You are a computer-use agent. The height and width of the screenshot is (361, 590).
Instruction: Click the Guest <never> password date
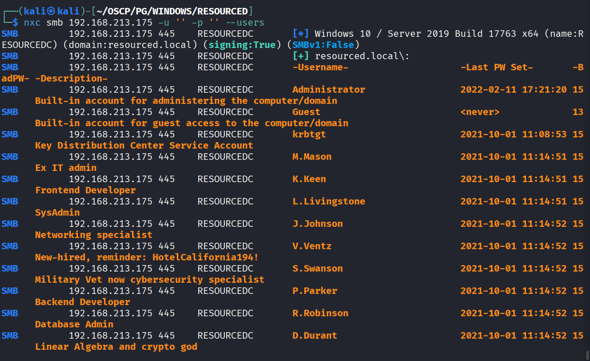[480, 112]
